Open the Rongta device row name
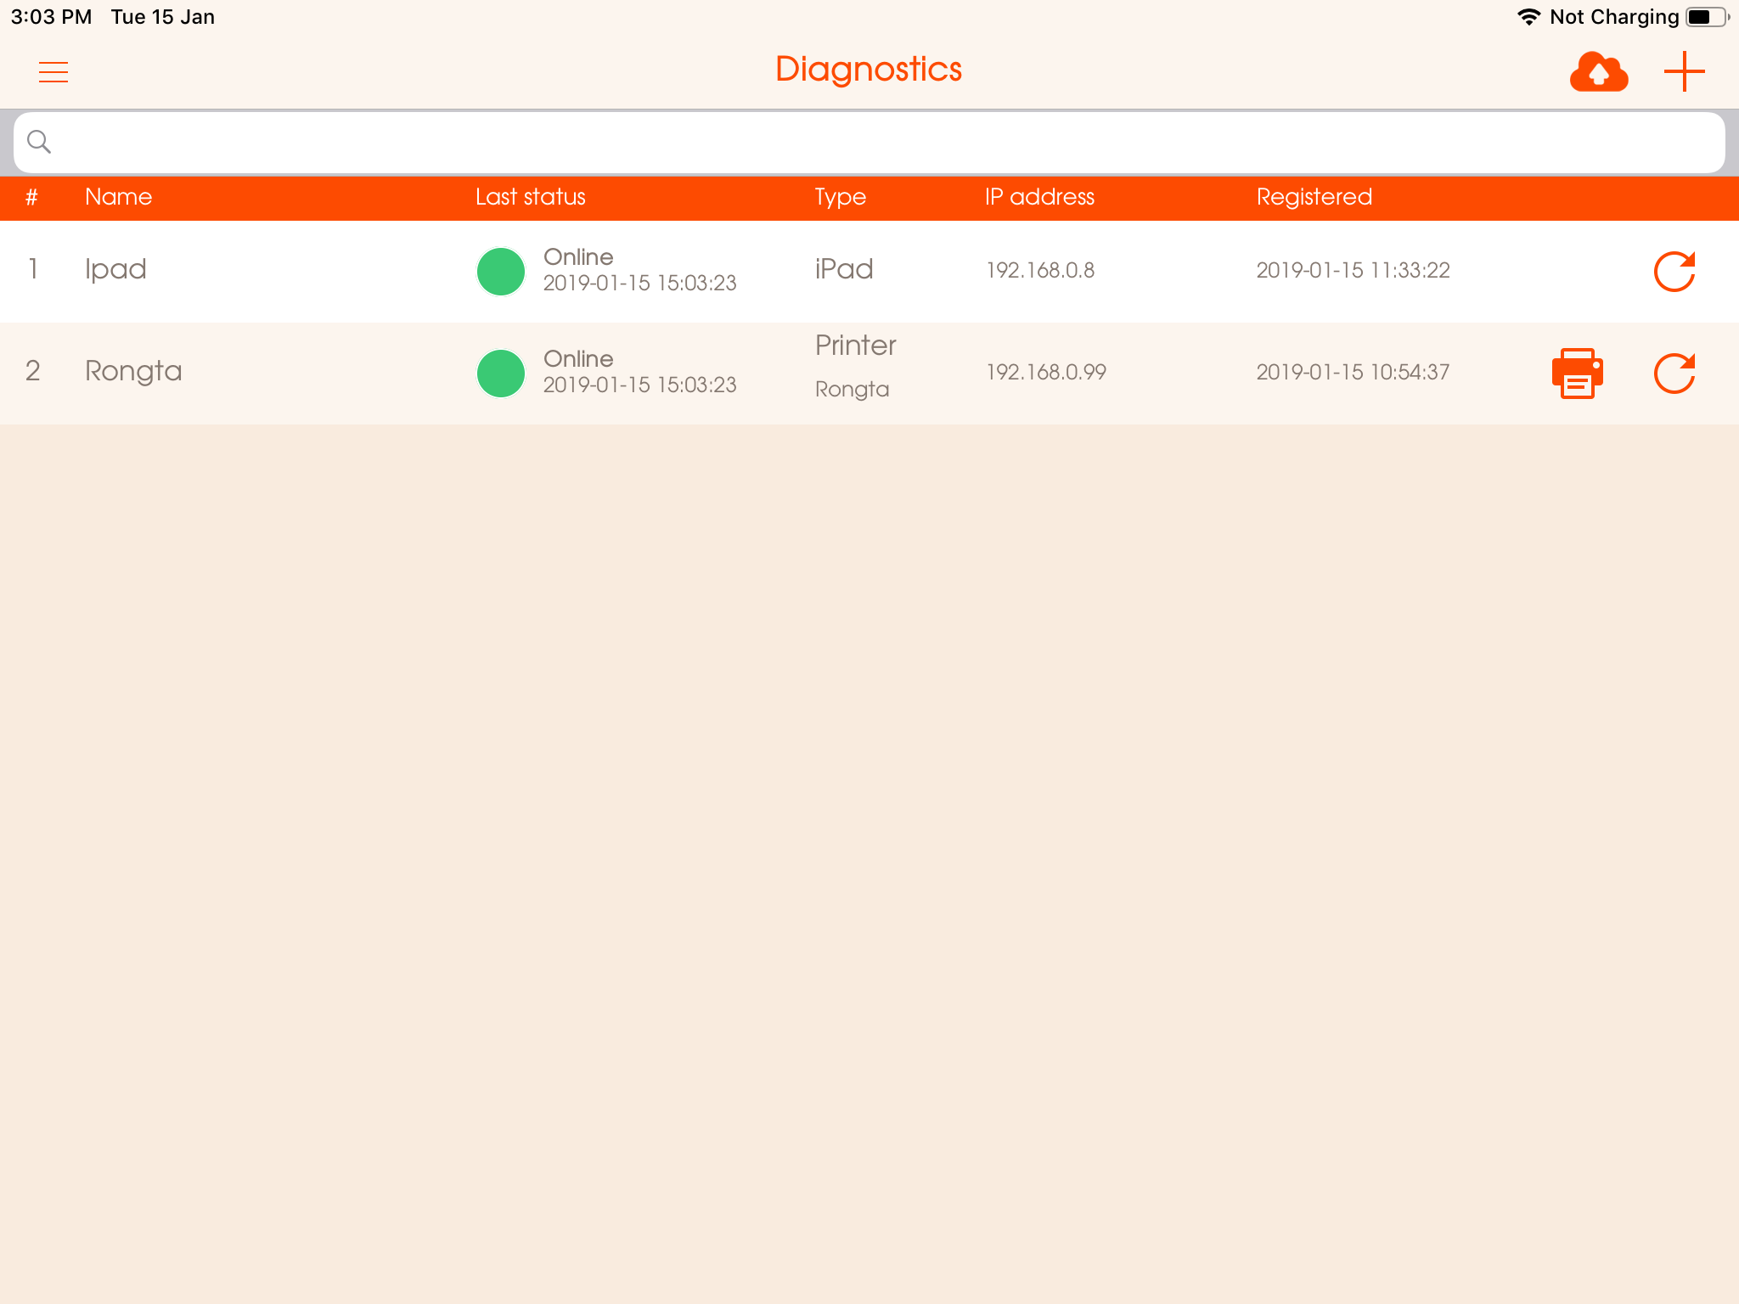1739x1304 pixels. pyautogui.click(x=133, y=372)
